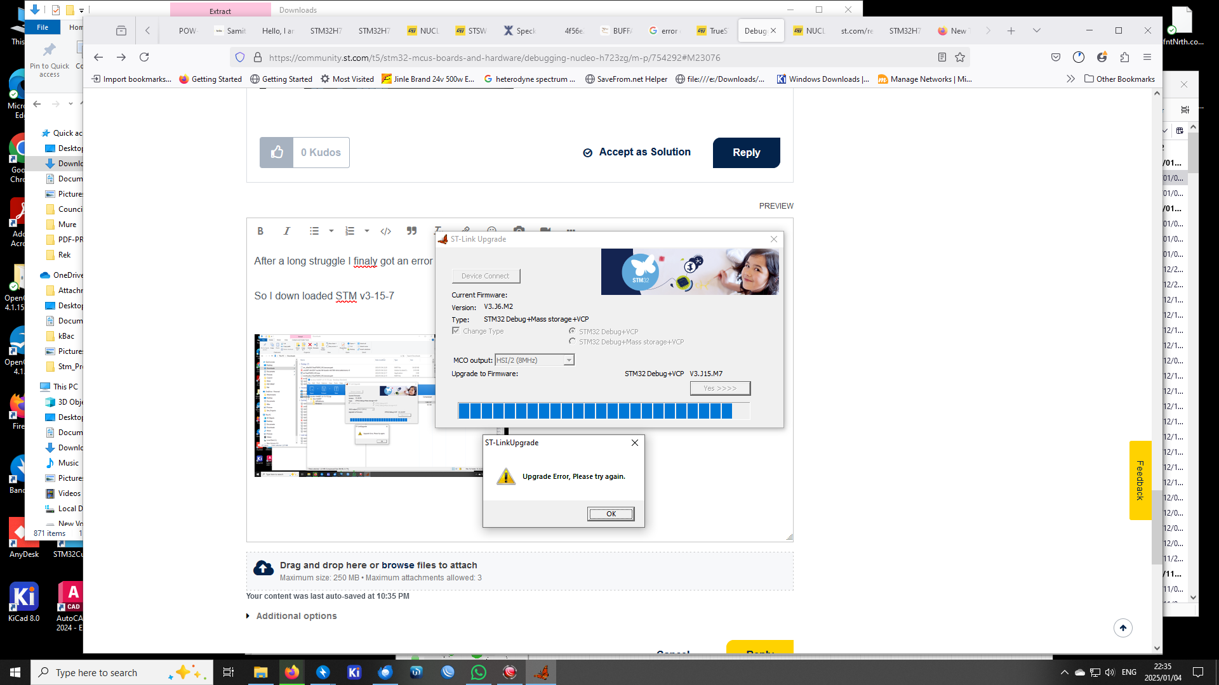Screen dimensions: 1219x685
Task: Select the STM32 Debug+VCP radio button
Action: (571, 330)
